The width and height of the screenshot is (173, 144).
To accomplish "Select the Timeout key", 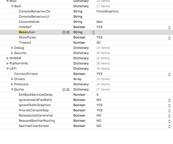I will [x=25, y=43].
